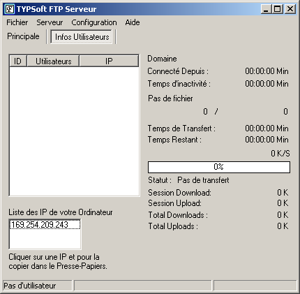Click the 0% transfer progress bar
The height and width of the screenshot is (294, 300).
click(219, 167)
